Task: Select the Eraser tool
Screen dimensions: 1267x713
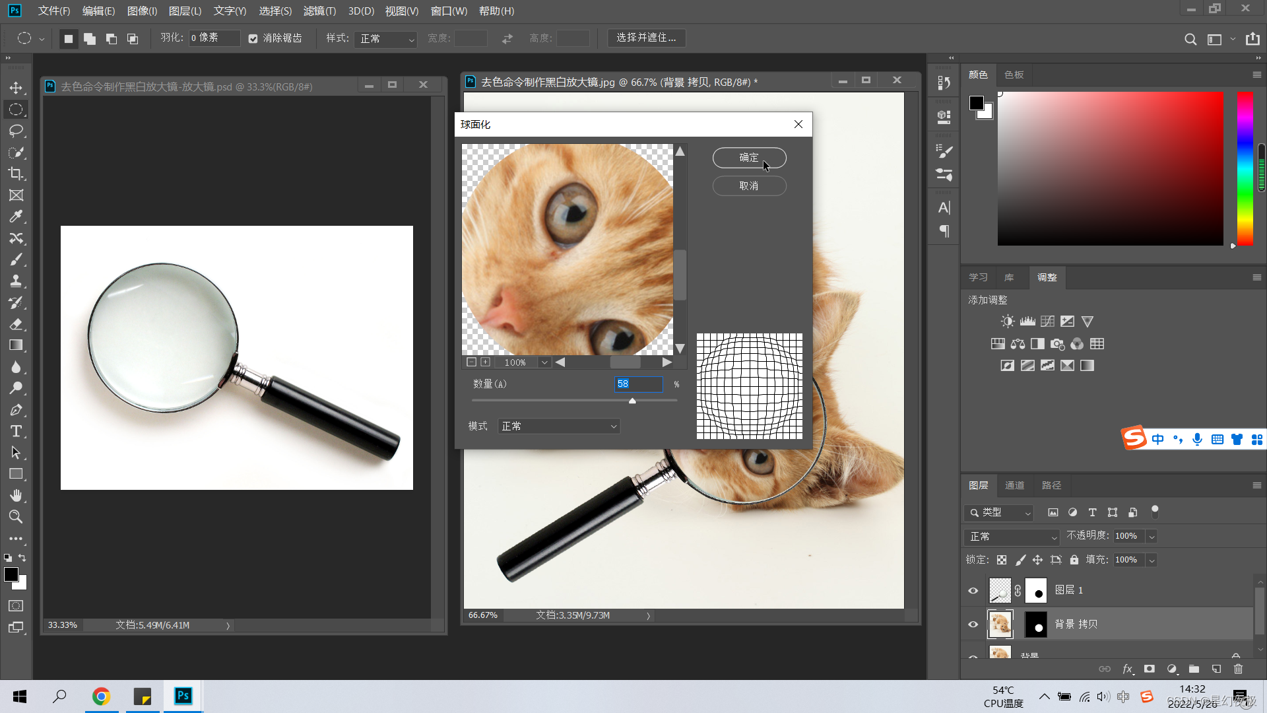Action: 16,324
